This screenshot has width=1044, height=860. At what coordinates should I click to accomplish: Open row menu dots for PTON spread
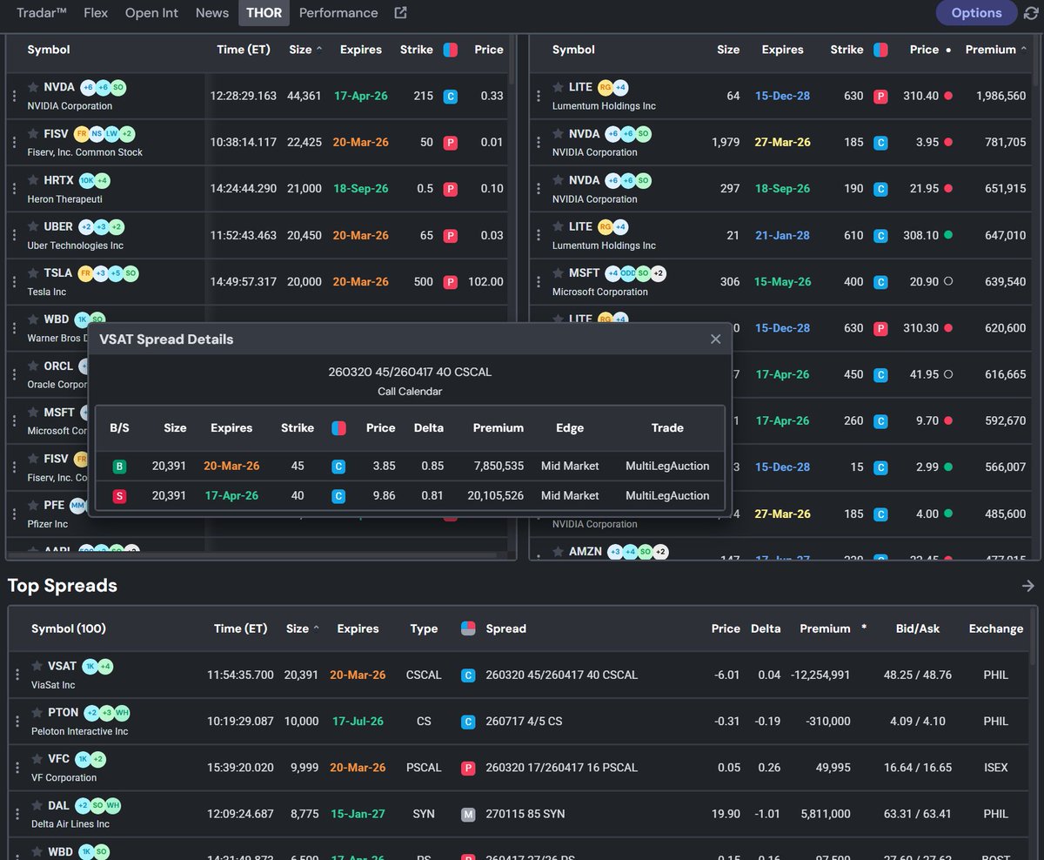(x=17, y=721)
